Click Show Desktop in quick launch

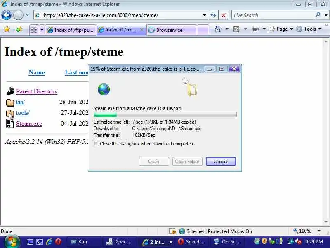[30, 242]
